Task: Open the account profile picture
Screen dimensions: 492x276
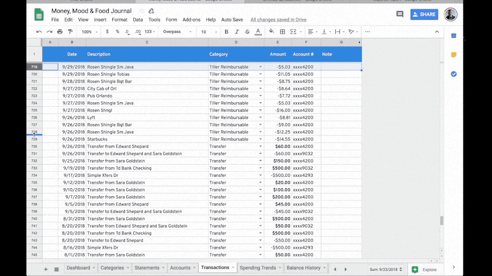Action: point(450,14)
